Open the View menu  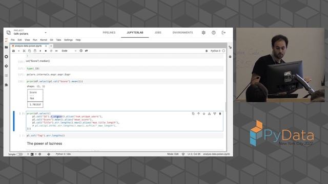click(x=27, y=40)
